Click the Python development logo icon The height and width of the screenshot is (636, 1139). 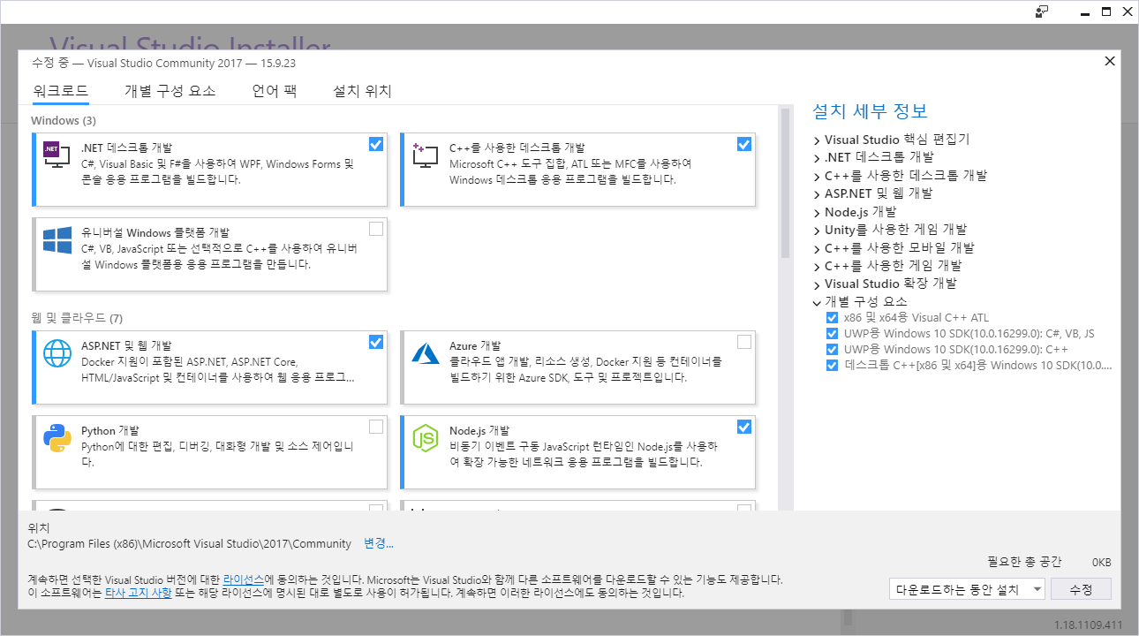[x=57, y=437]
